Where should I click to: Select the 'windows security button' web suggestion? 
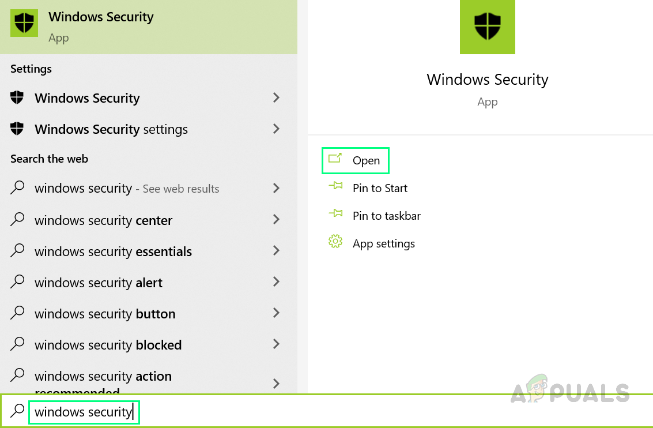click(x=105, y=314)
